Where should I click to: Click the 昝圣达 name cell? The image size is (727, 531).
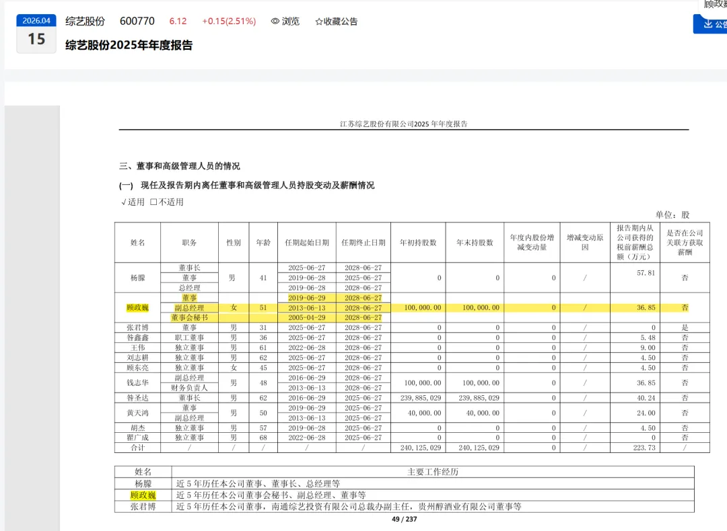(x=138, y=398)
